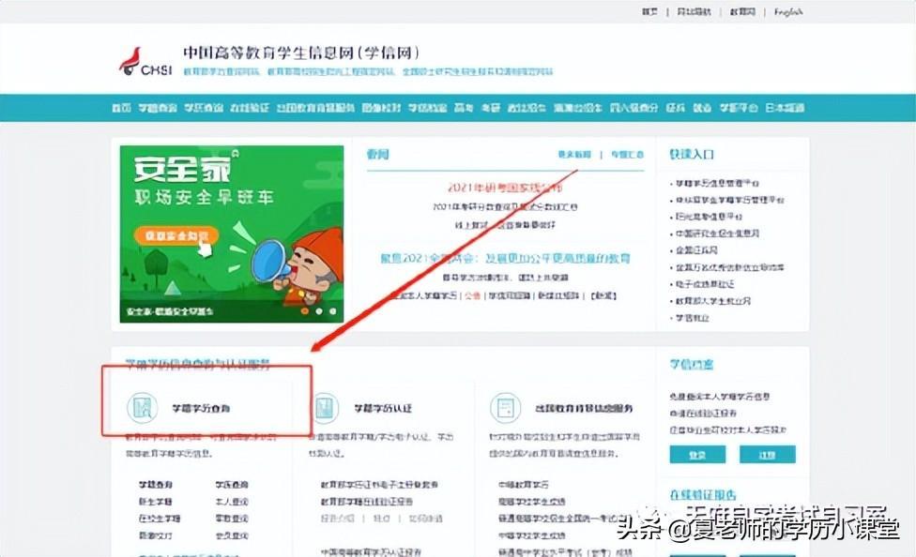The height and width of the screenshot is (557, 916).
Task: Select the second white carousel dot
Action: pos(319,311)
